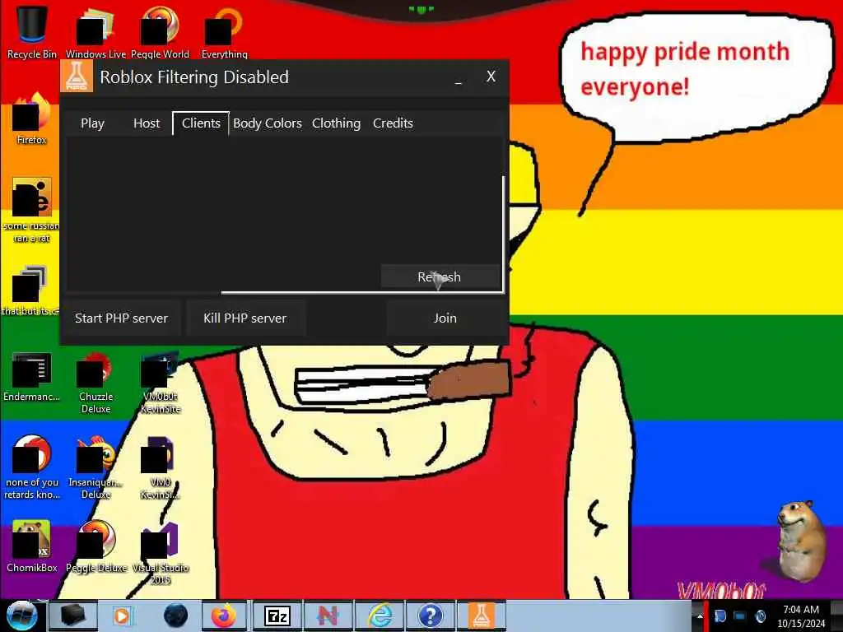This screenshot has width=843, height=632.
Task: Open the VM0b0t KevinSite desktop icon
Action: [160, 383]
